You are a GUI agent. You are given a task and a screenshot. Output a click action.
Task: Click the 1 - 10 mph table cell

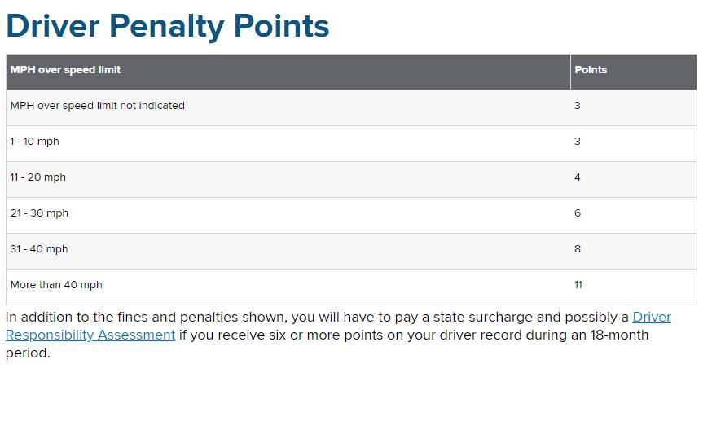point(288,143)
